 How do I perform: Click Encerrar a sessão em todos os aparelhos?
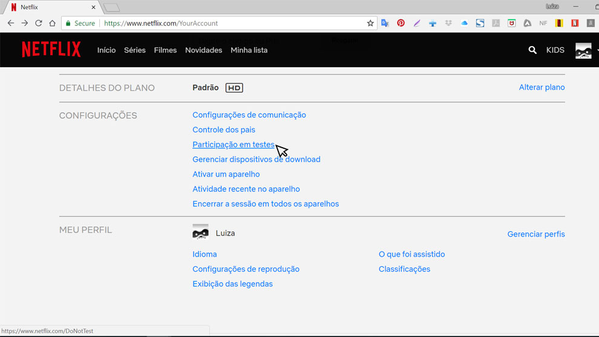pyautogui.click(x=266, y=204)
